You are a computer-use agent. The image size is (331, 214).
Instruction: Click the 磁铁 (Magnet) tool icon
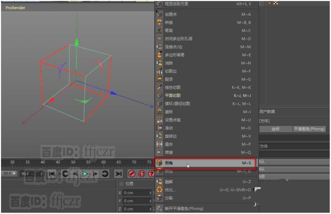tap(159, 112)
